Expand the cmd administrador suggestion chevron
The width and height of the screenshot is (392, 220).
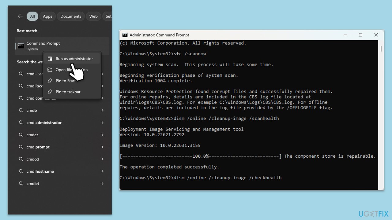(x=103, y=123)
